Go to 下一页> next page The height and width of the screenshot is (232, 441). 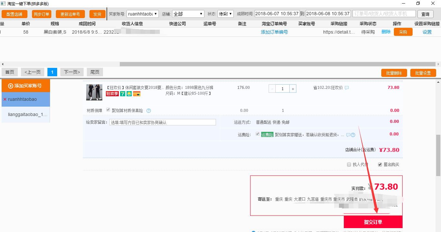point(72,72)
